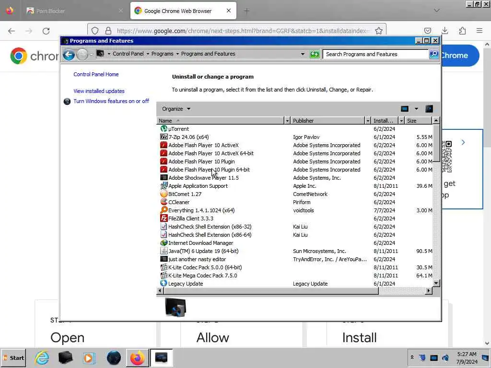The height and width of the screenshot is (368, 491).
Task: Select the BitComet 1.27 icon
Action: (x=164, y=194)
